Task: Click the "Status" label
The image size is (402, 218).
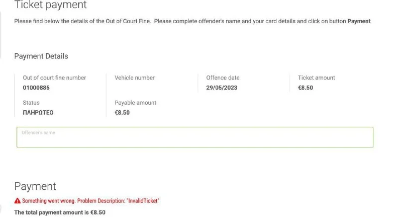Action: point(31,103)
